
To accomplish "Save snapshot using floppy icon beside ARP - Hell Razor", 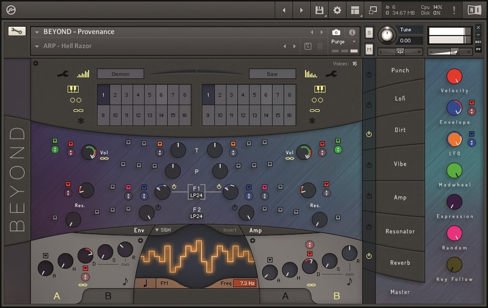I will click(x=308, y=46).
